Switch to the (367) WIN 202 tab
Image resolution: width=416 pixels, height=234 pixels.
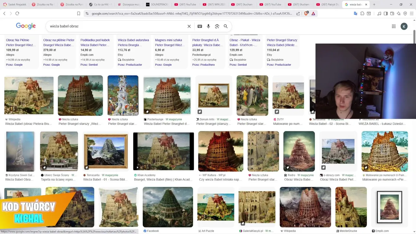click(x=214, y=5)
